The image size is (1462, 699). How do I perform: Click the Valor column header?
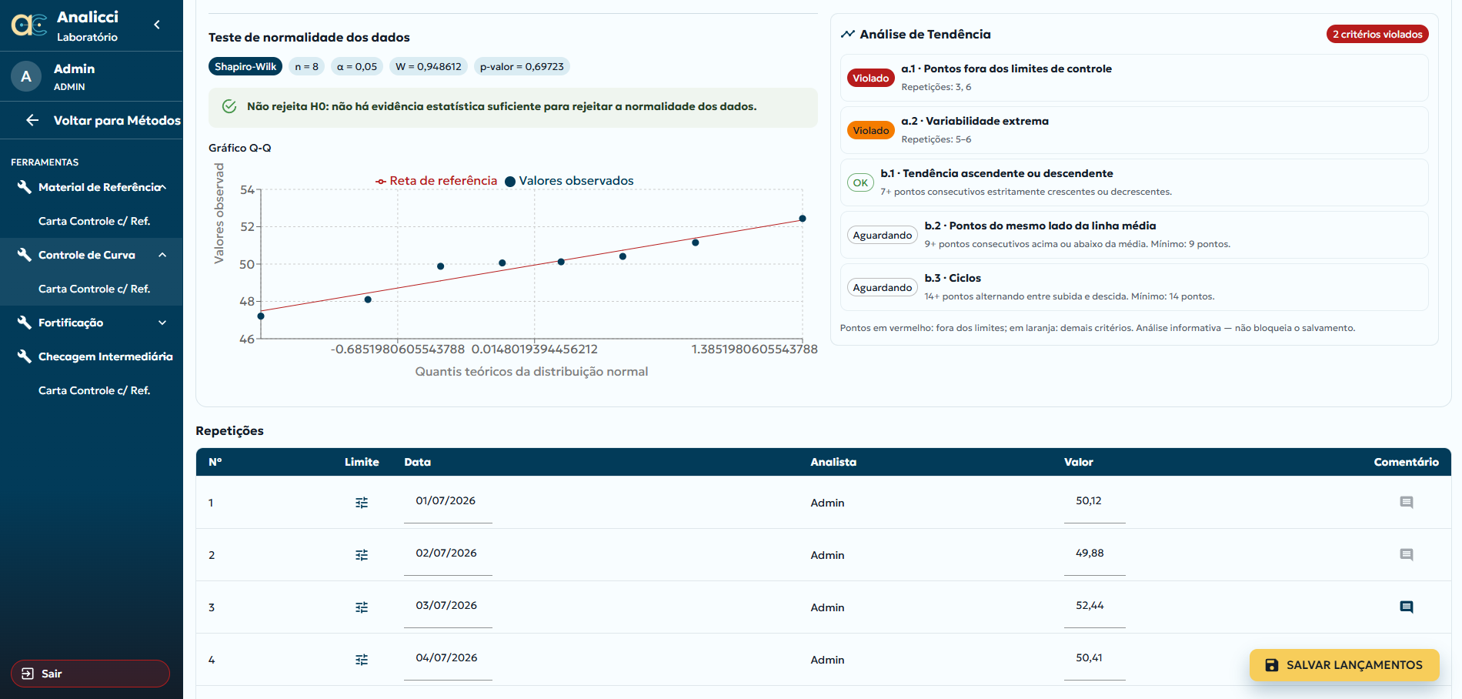tap(1079, 462)
